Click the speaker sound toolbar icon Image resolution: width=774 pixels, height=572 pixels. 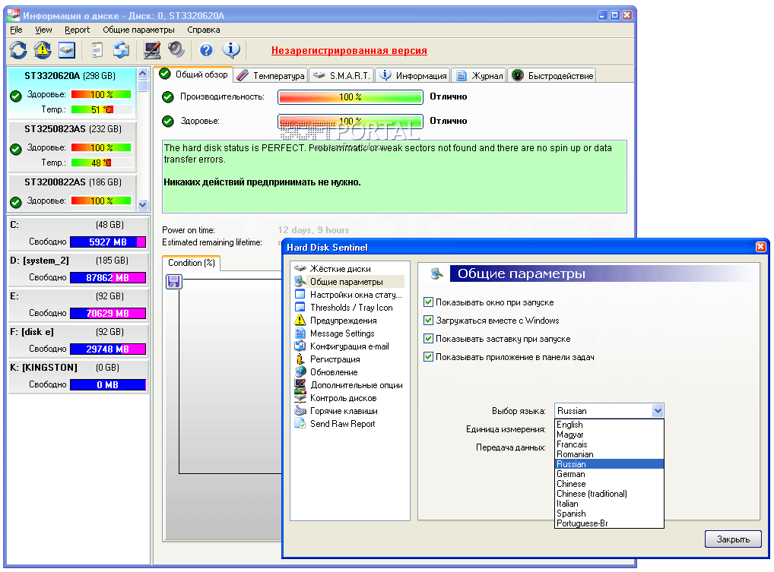(176, 50)
